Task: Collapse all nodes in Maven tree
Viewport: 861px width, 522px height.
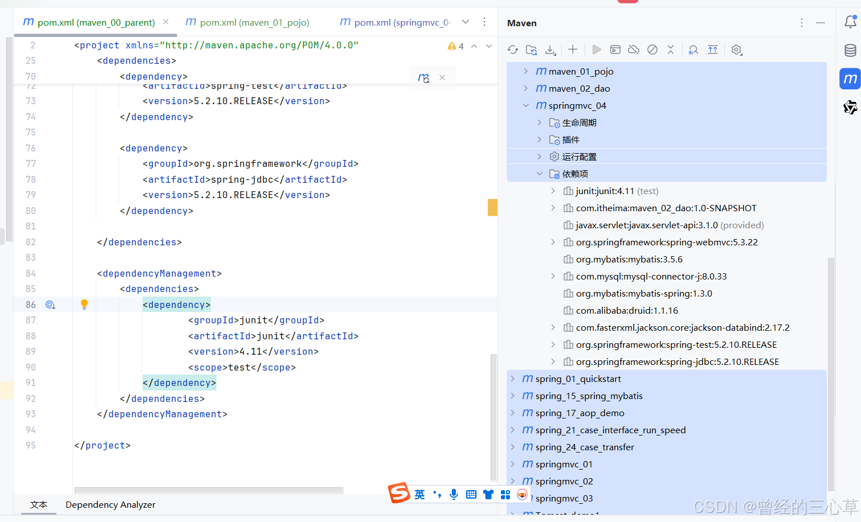Action: (671, 50)
